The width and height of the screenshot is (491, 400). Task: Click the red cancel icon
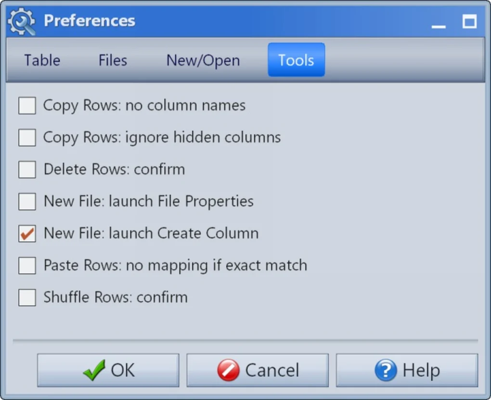coord(228,371)
